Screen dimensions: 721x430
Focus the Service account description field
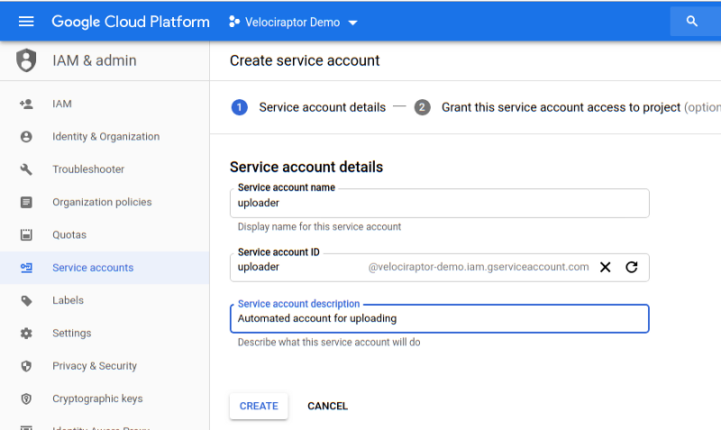click(439, 318)
